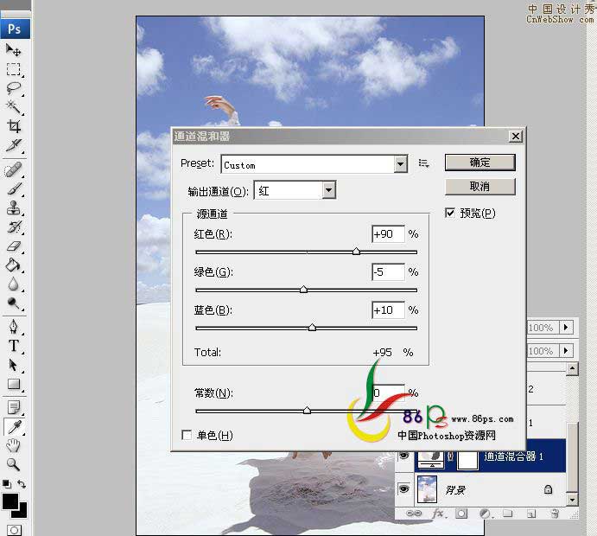Toggle Quick Mask mode

[14, 530]
